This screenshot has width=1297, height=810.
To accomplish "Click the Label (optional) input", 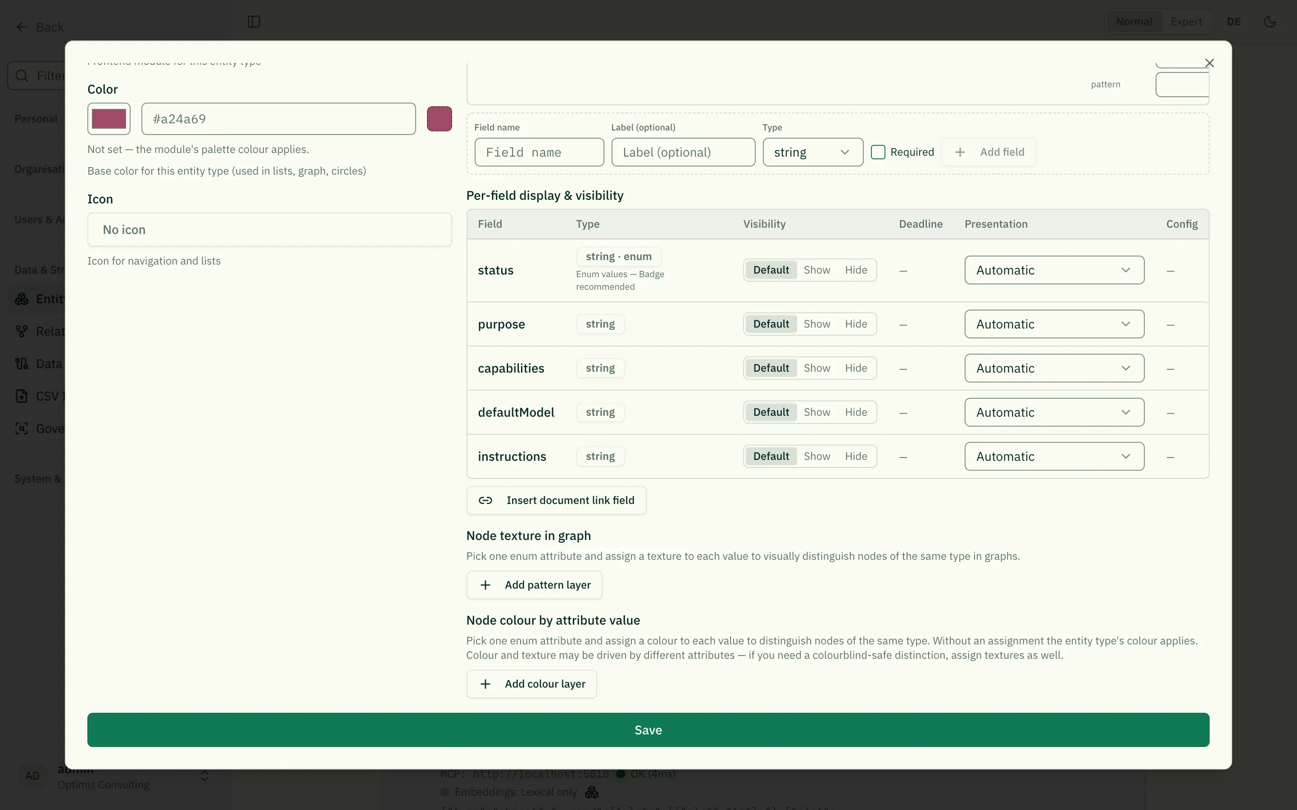I will click(683, 152).
